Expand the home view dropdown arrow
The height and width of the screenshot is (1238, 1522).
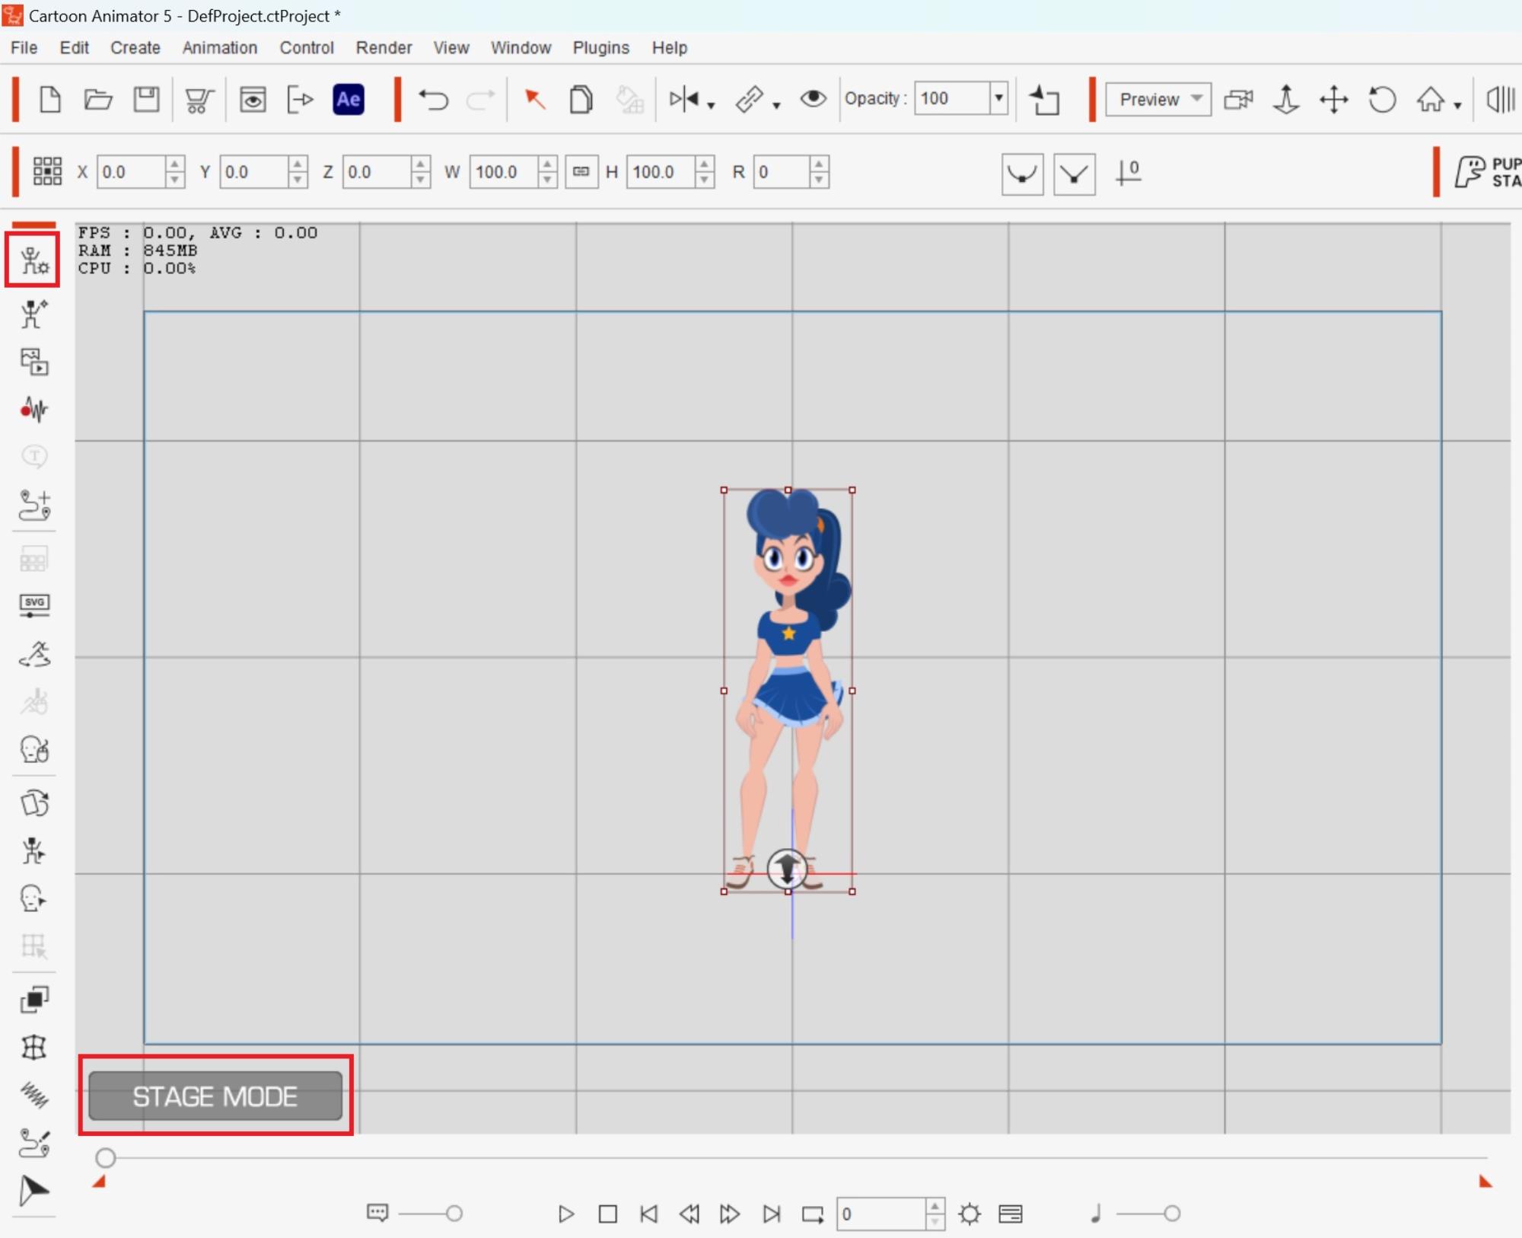coord(1457,106)
